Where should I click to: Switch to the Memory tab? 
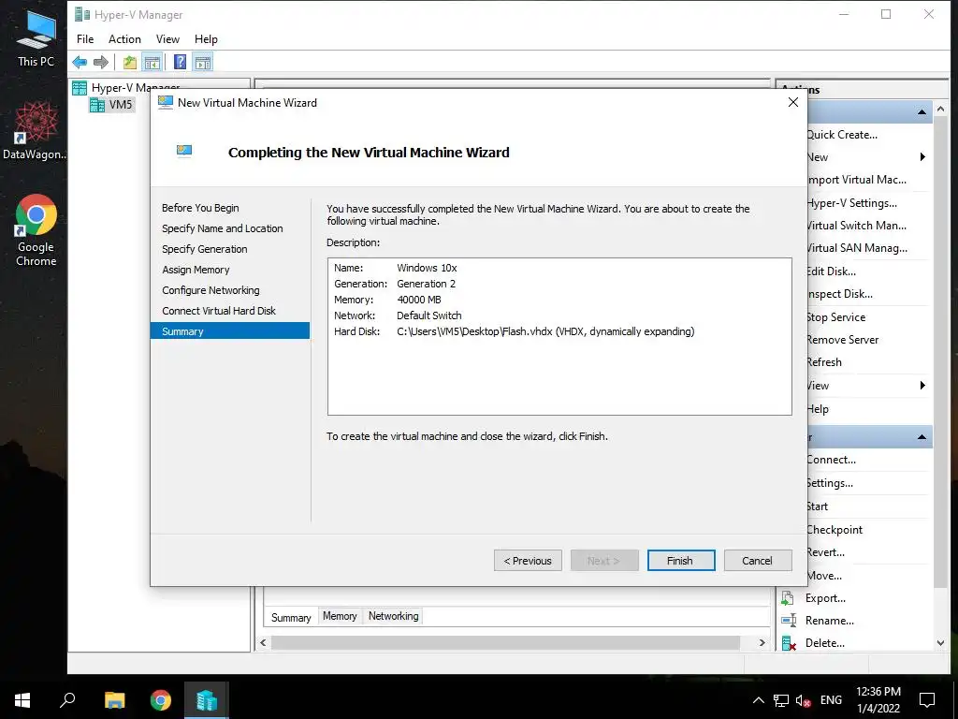click(x=340, y=616)
